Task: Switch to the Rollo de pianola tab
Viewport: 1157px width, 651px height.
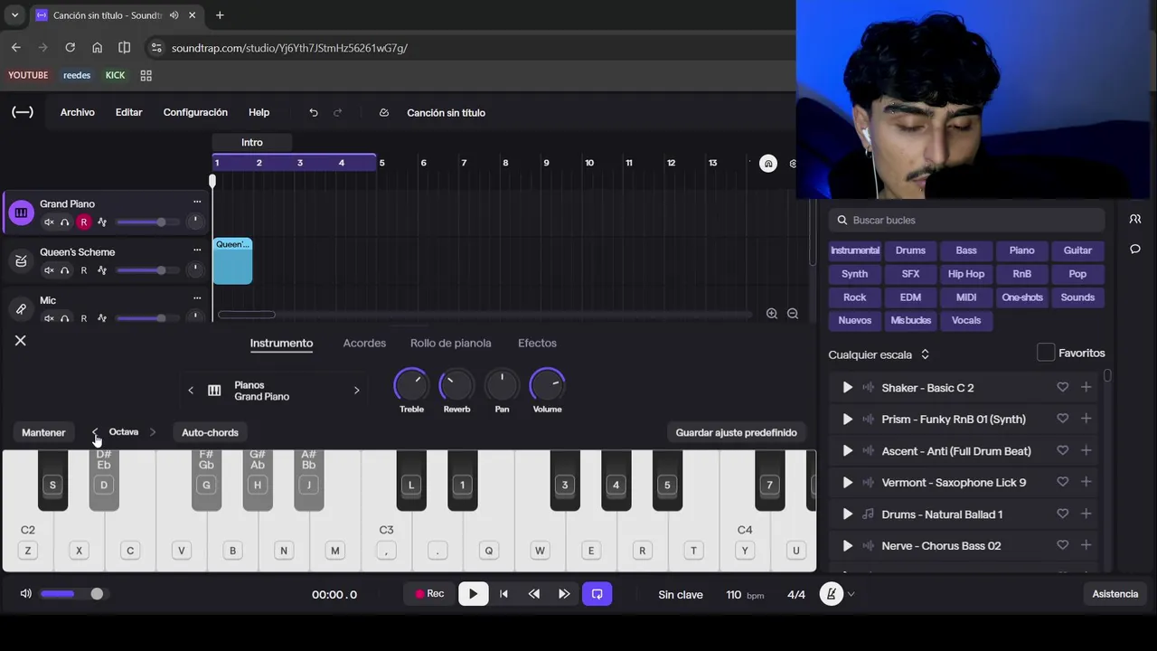Action: 451,343
